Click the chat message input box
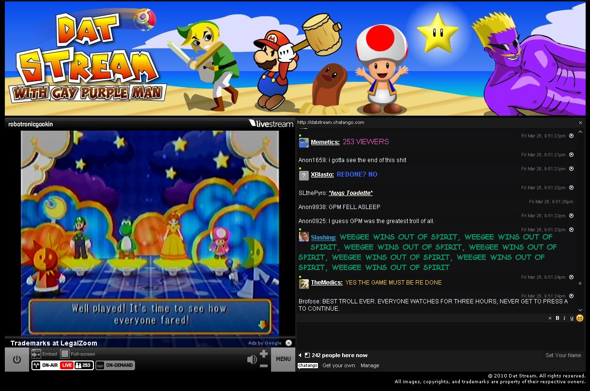The height and width of the screenshot is (391, 590). tap(440, 336)
